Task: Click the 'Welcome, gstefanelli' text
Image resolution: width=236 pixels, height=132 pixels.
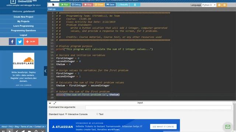Action: [24, 11]
